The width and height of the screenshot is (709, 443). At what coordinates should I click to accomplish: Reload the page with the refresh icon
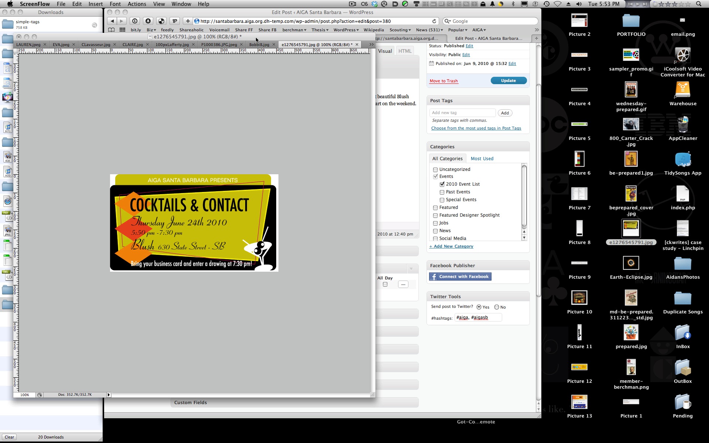click(x=434, y=21)
